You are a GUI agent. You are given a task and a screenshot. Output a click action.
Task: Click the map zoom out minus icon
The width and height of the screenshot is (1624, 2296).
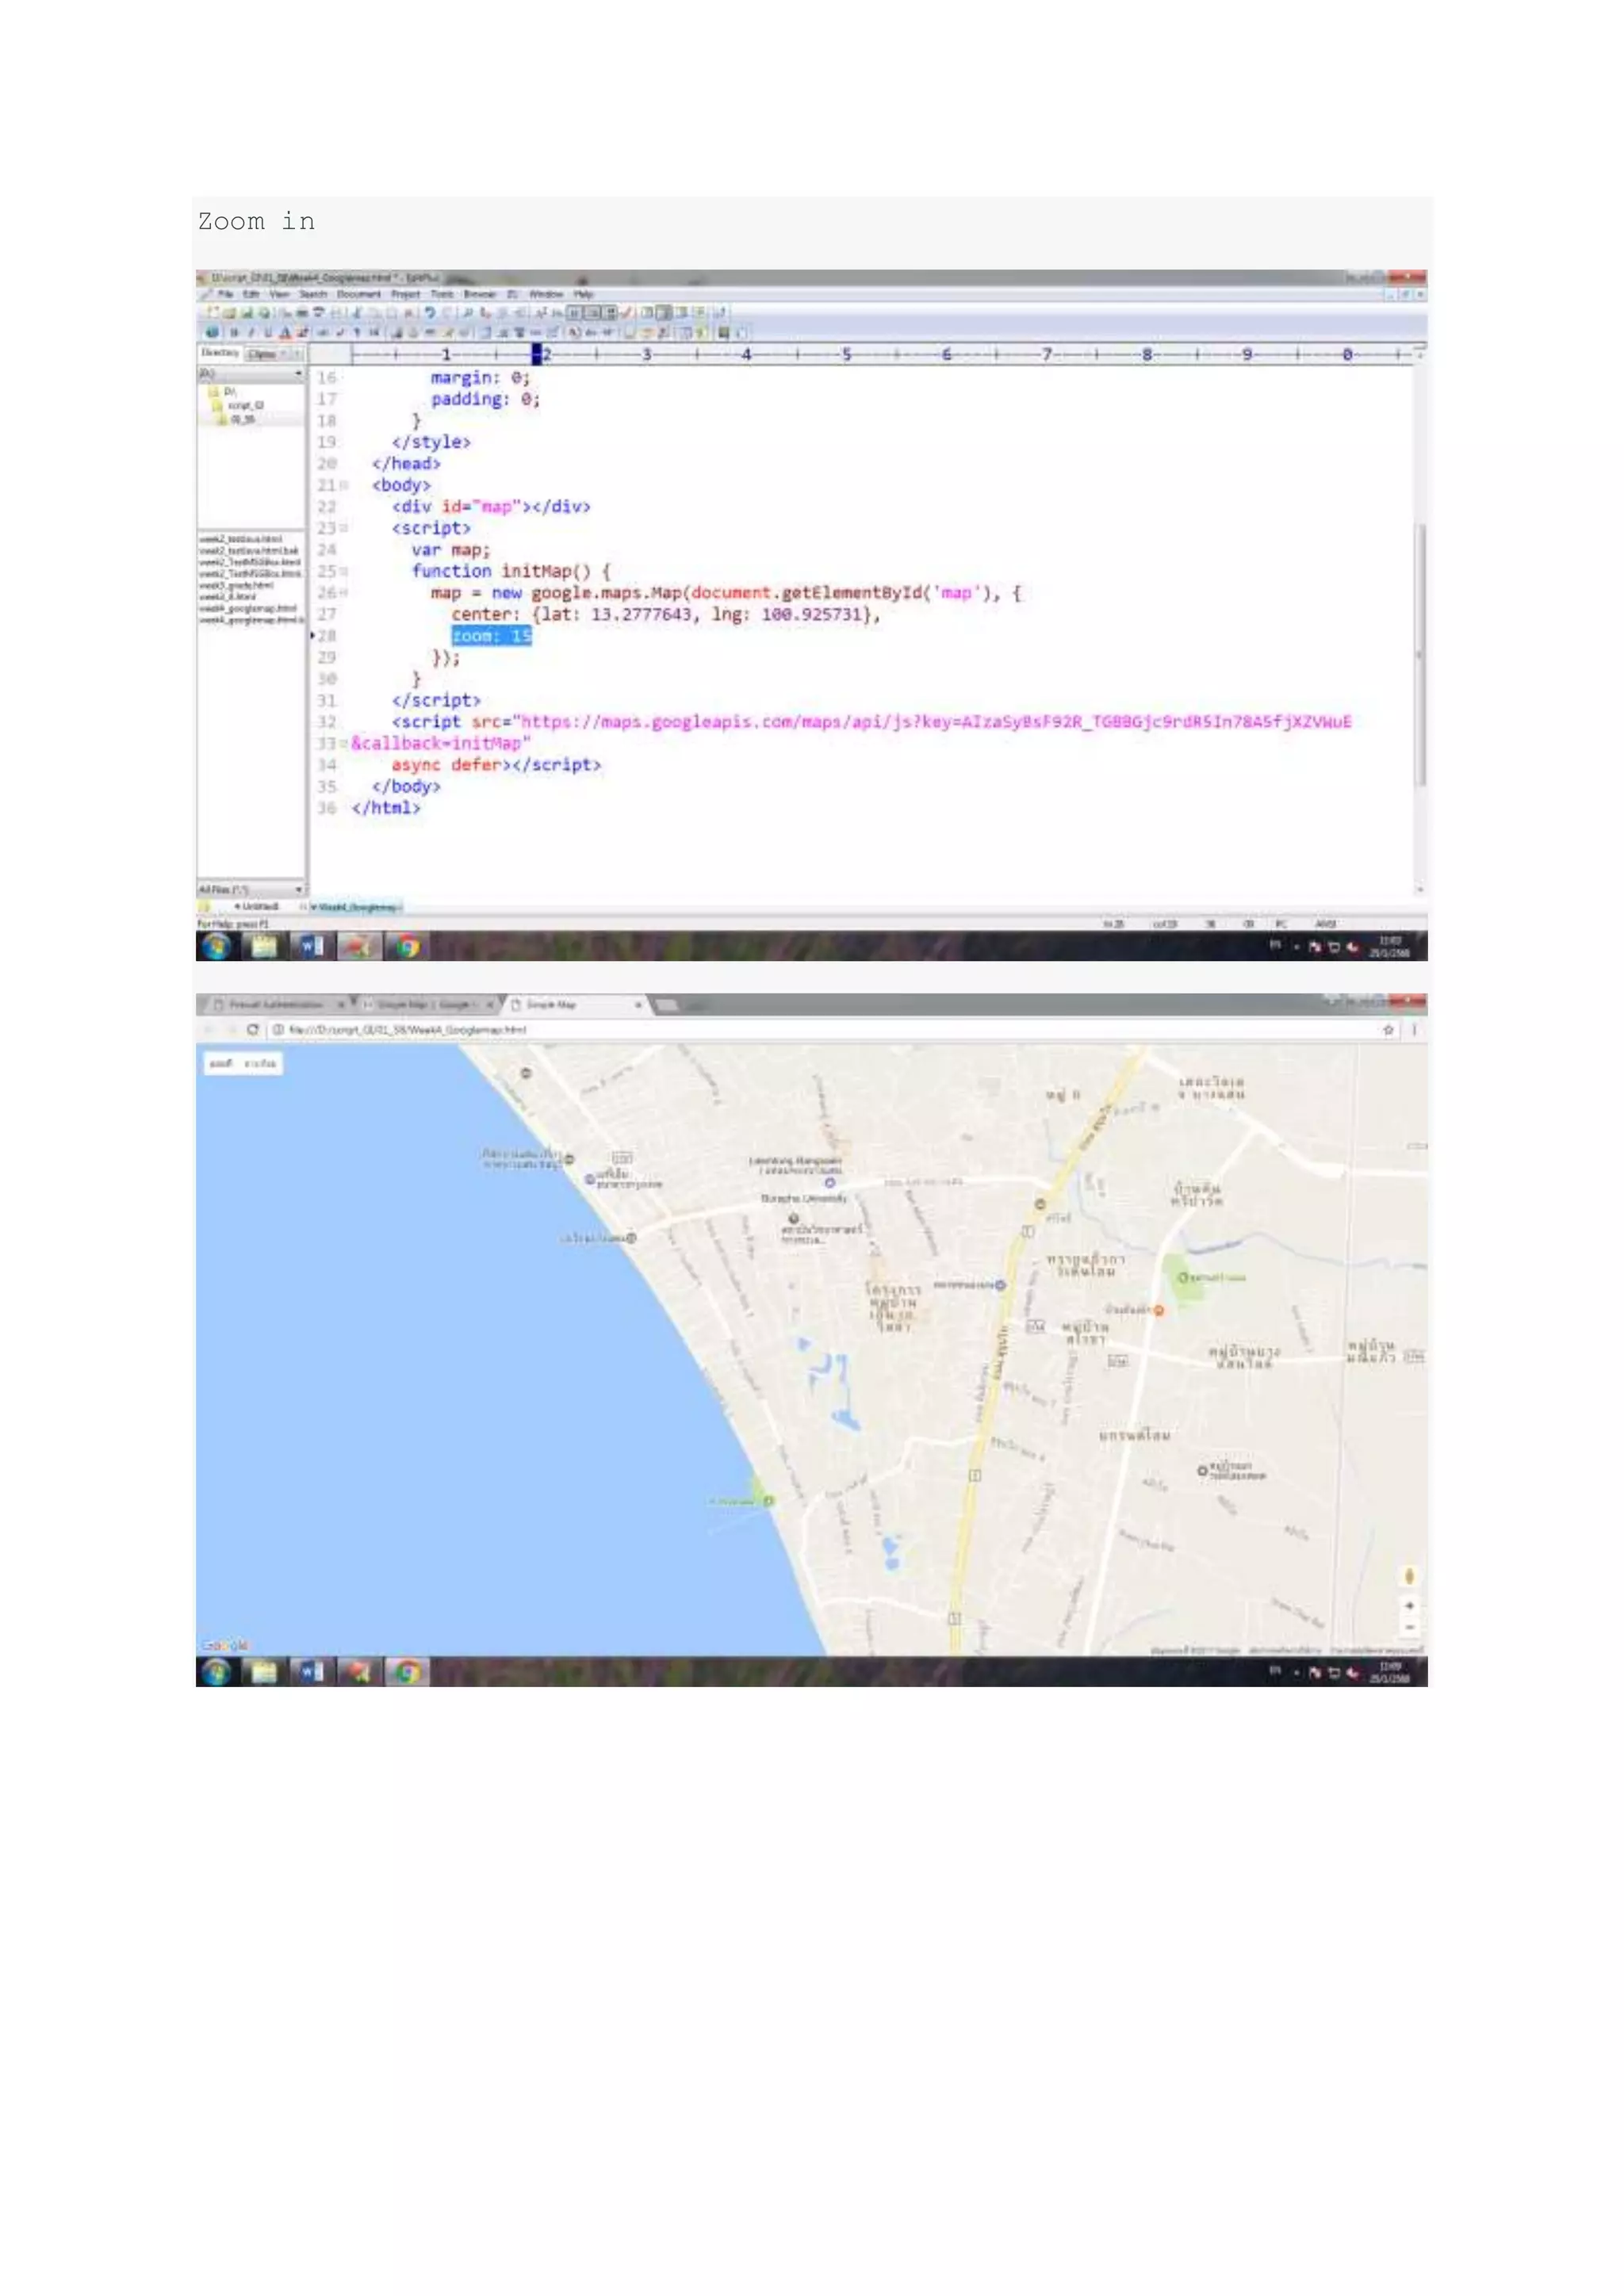1409,1627
